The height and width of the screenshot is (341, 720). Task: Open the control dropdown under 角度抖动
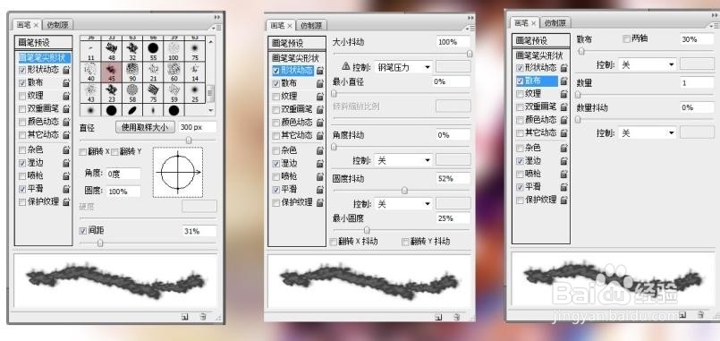point(403,160)
